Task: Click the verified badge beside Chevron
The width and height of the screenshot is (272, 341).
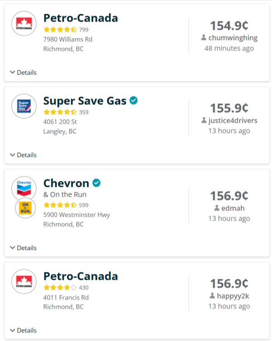Action: [96, 183]
